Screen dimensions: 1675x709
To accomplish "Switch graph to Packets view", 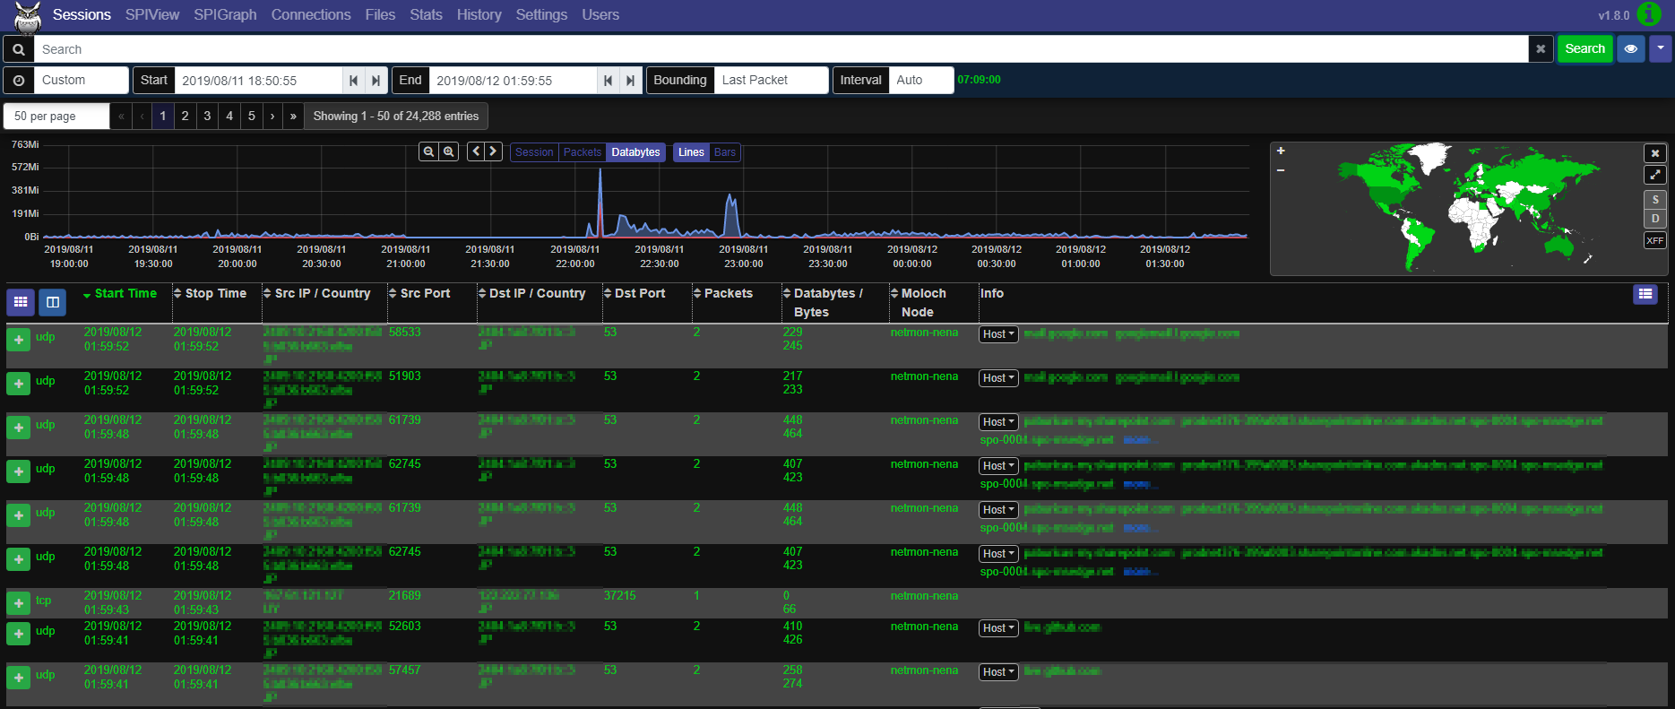I will point(582,152).
